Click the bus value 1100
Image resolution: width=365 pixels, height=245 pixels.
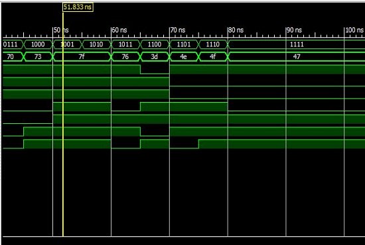pos(155,44)
